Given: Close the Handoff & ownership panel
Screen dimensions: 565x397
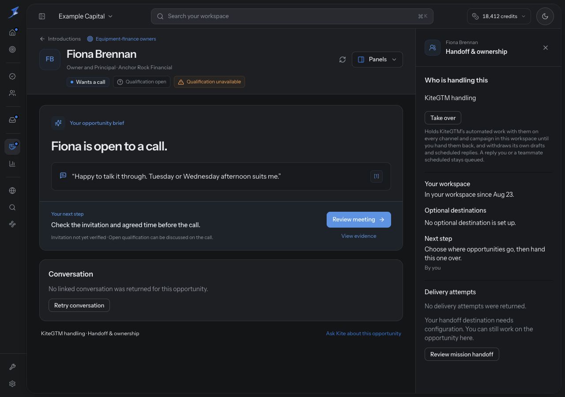Looking at the screenshot, I should click(x=546, y=48).
